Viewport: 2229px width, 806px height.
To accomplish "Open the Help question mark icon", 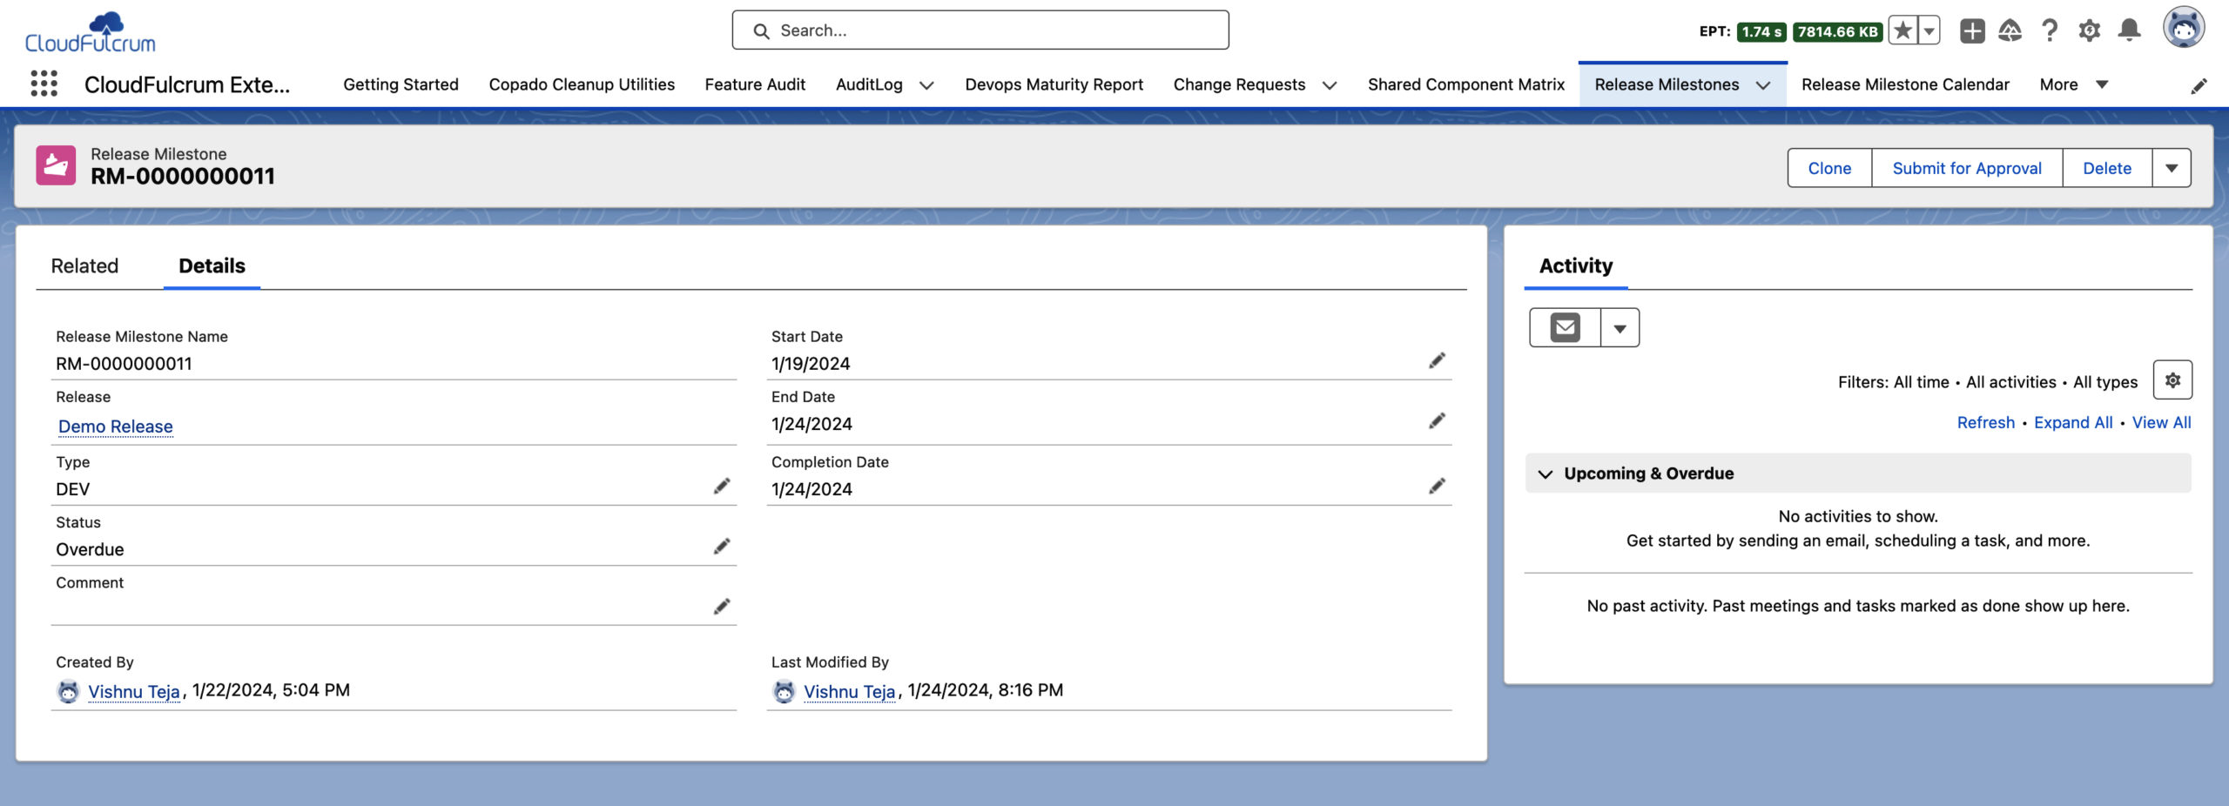I will [x=2050, y=31].
